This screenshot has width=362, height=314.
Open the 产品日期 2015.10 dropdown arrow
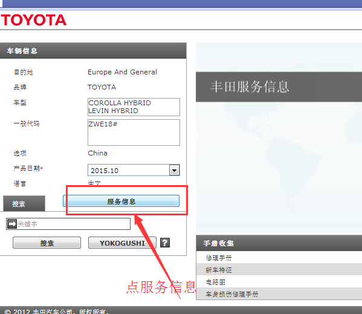pyautogui.click(x=174, y=170)
